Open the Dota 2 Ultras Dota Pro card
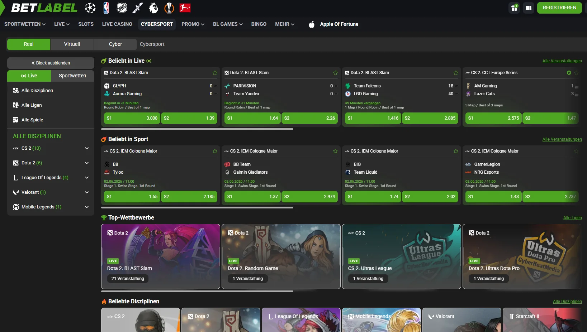Screen dimensions: 587x332 click(x=522, y=256)
